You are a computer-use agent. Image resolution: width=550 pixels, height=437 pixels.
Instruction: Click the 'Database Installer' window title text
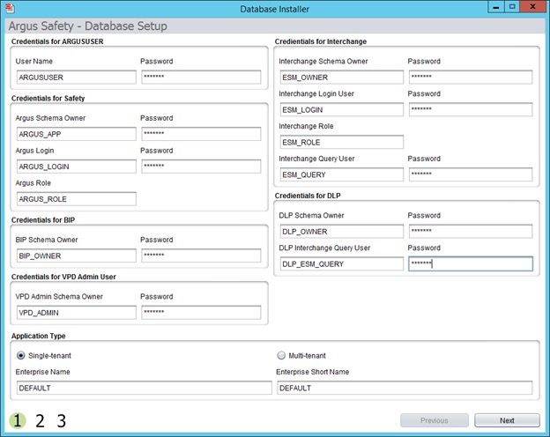(275, 9)
